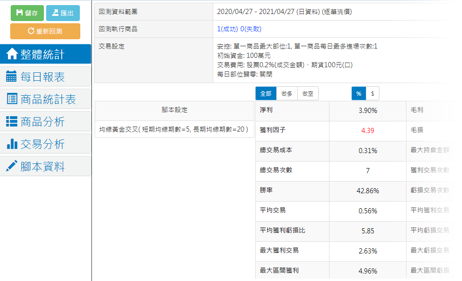
Task: Click the table icon beside 商品統計表
Action: coord(12,99)
